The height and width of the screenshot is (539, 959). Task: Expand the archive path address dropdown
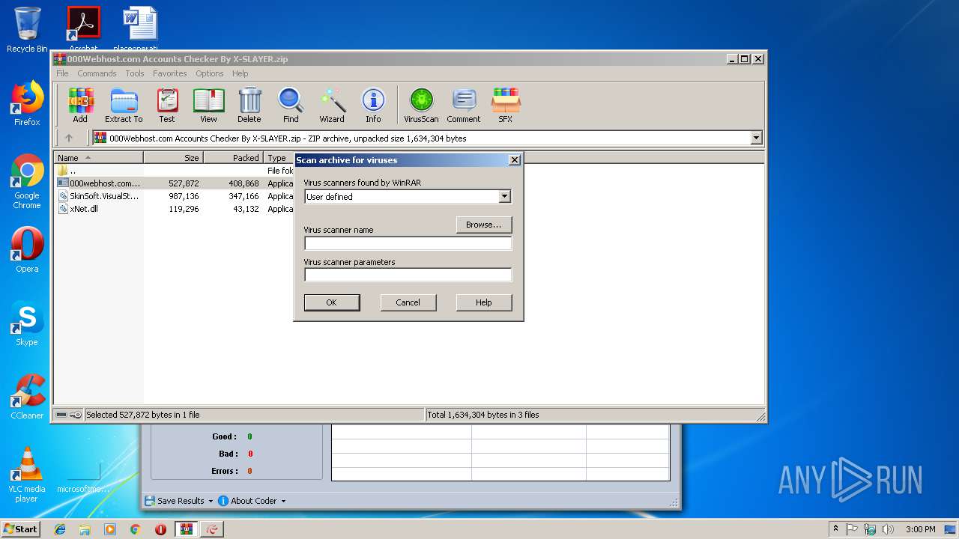pyautogui.click(x=756, y=138)
